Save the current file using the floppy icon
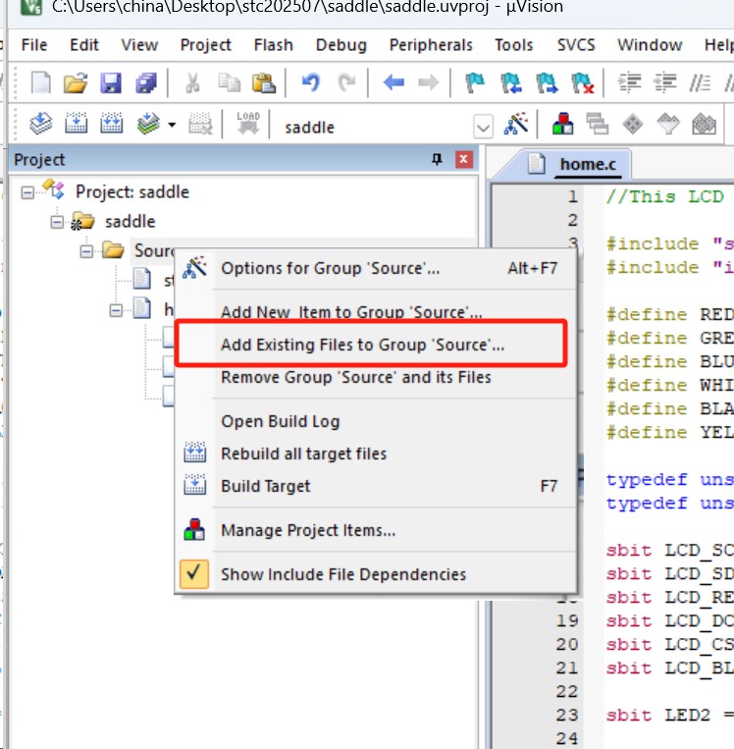This screenshot has height=749, width=734. pyautogui.click(x=111, y=82)
